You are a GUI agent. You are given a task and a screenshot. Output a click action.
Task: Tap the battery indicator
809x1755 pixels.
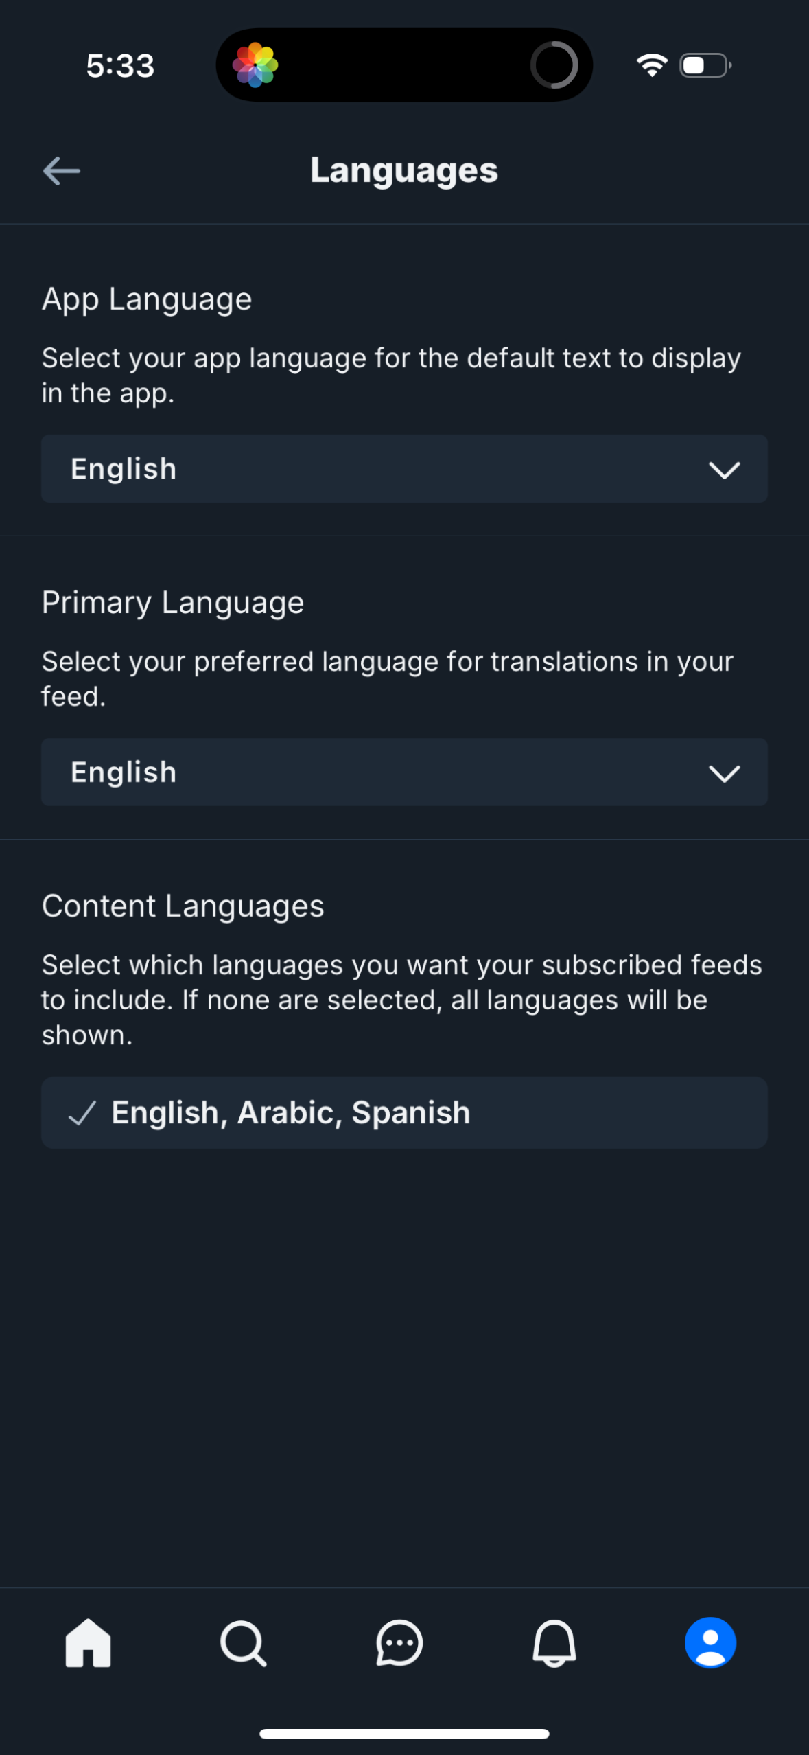point(704,64)
